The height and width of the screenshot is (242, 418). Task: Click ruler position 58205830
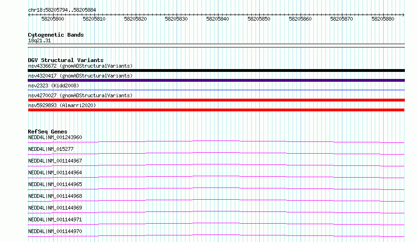point(176,19)
